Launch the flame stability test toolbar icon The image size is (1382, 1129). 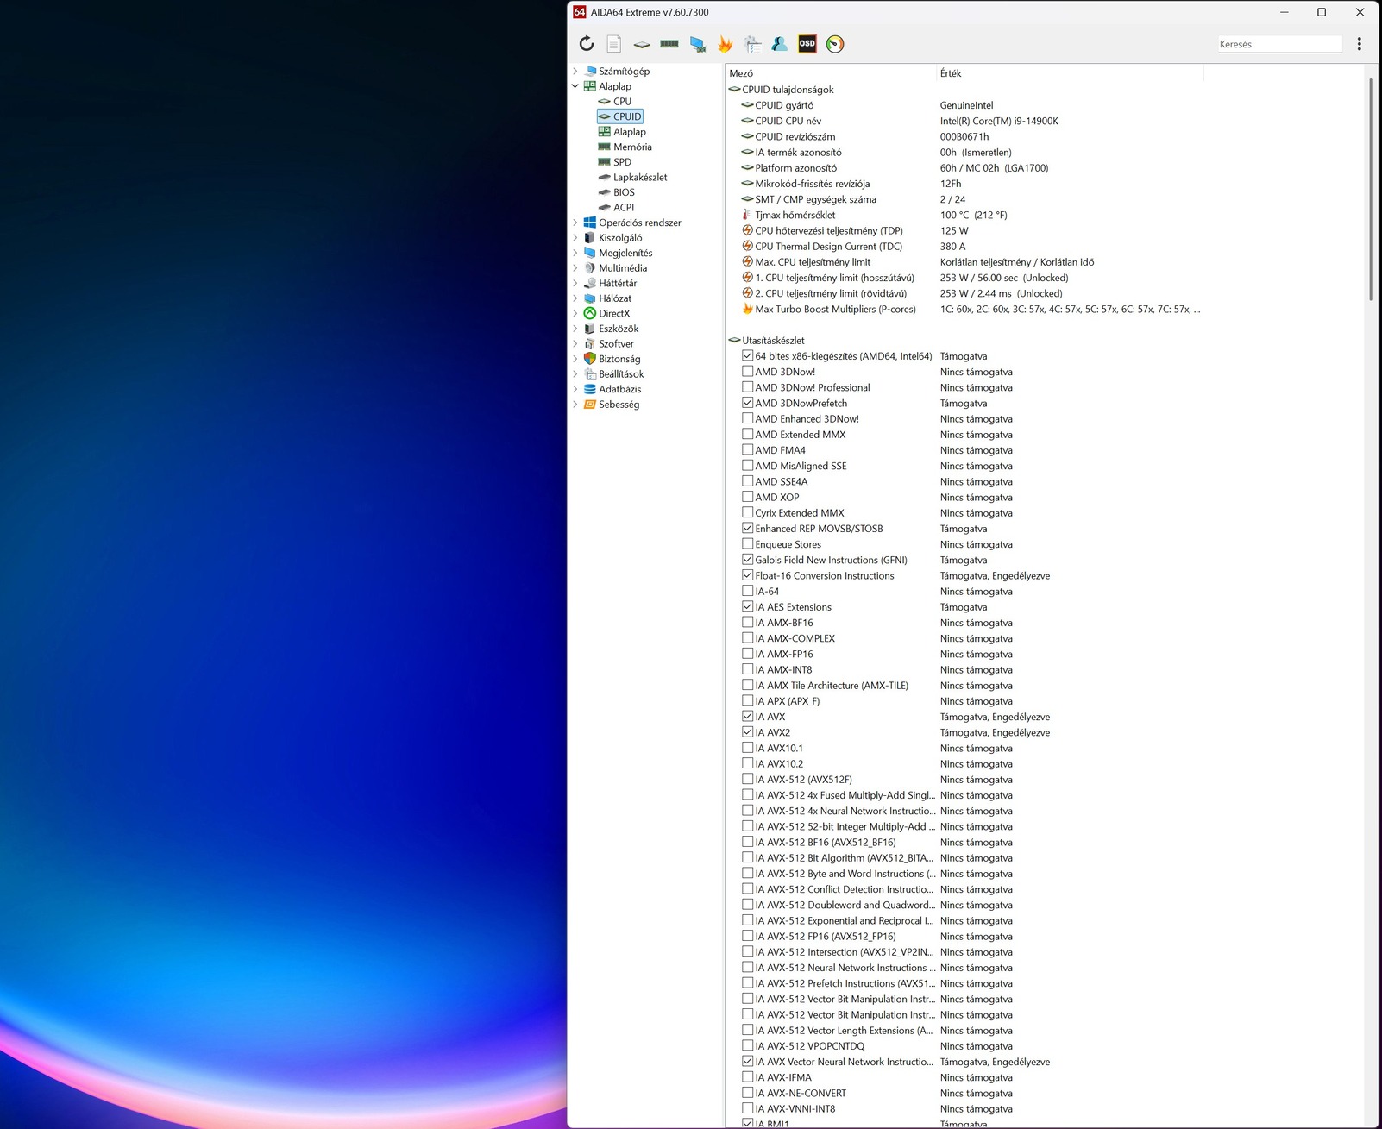[x=725, y=44]
